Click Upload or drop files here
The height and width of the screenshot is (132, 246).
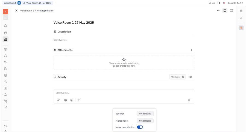(x=124, y=66)
